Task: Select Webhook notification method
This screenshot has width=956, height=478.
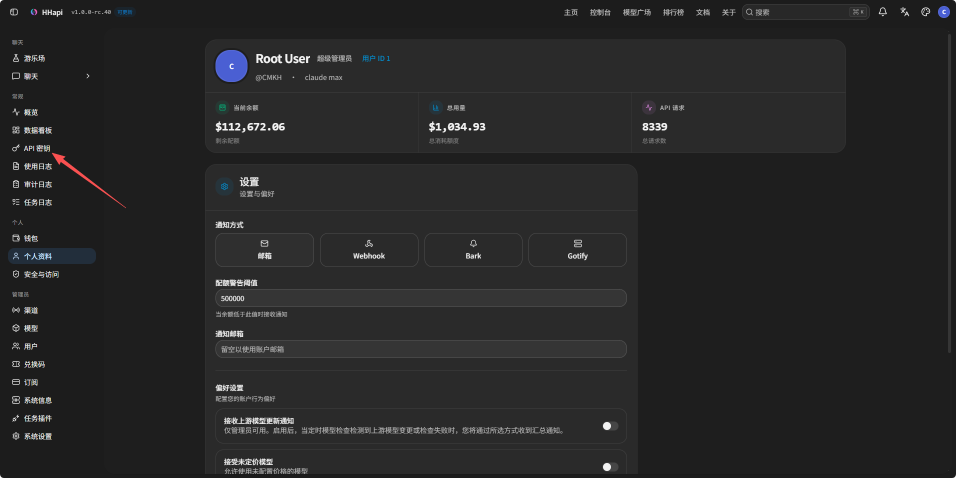Action: (369, 250)
